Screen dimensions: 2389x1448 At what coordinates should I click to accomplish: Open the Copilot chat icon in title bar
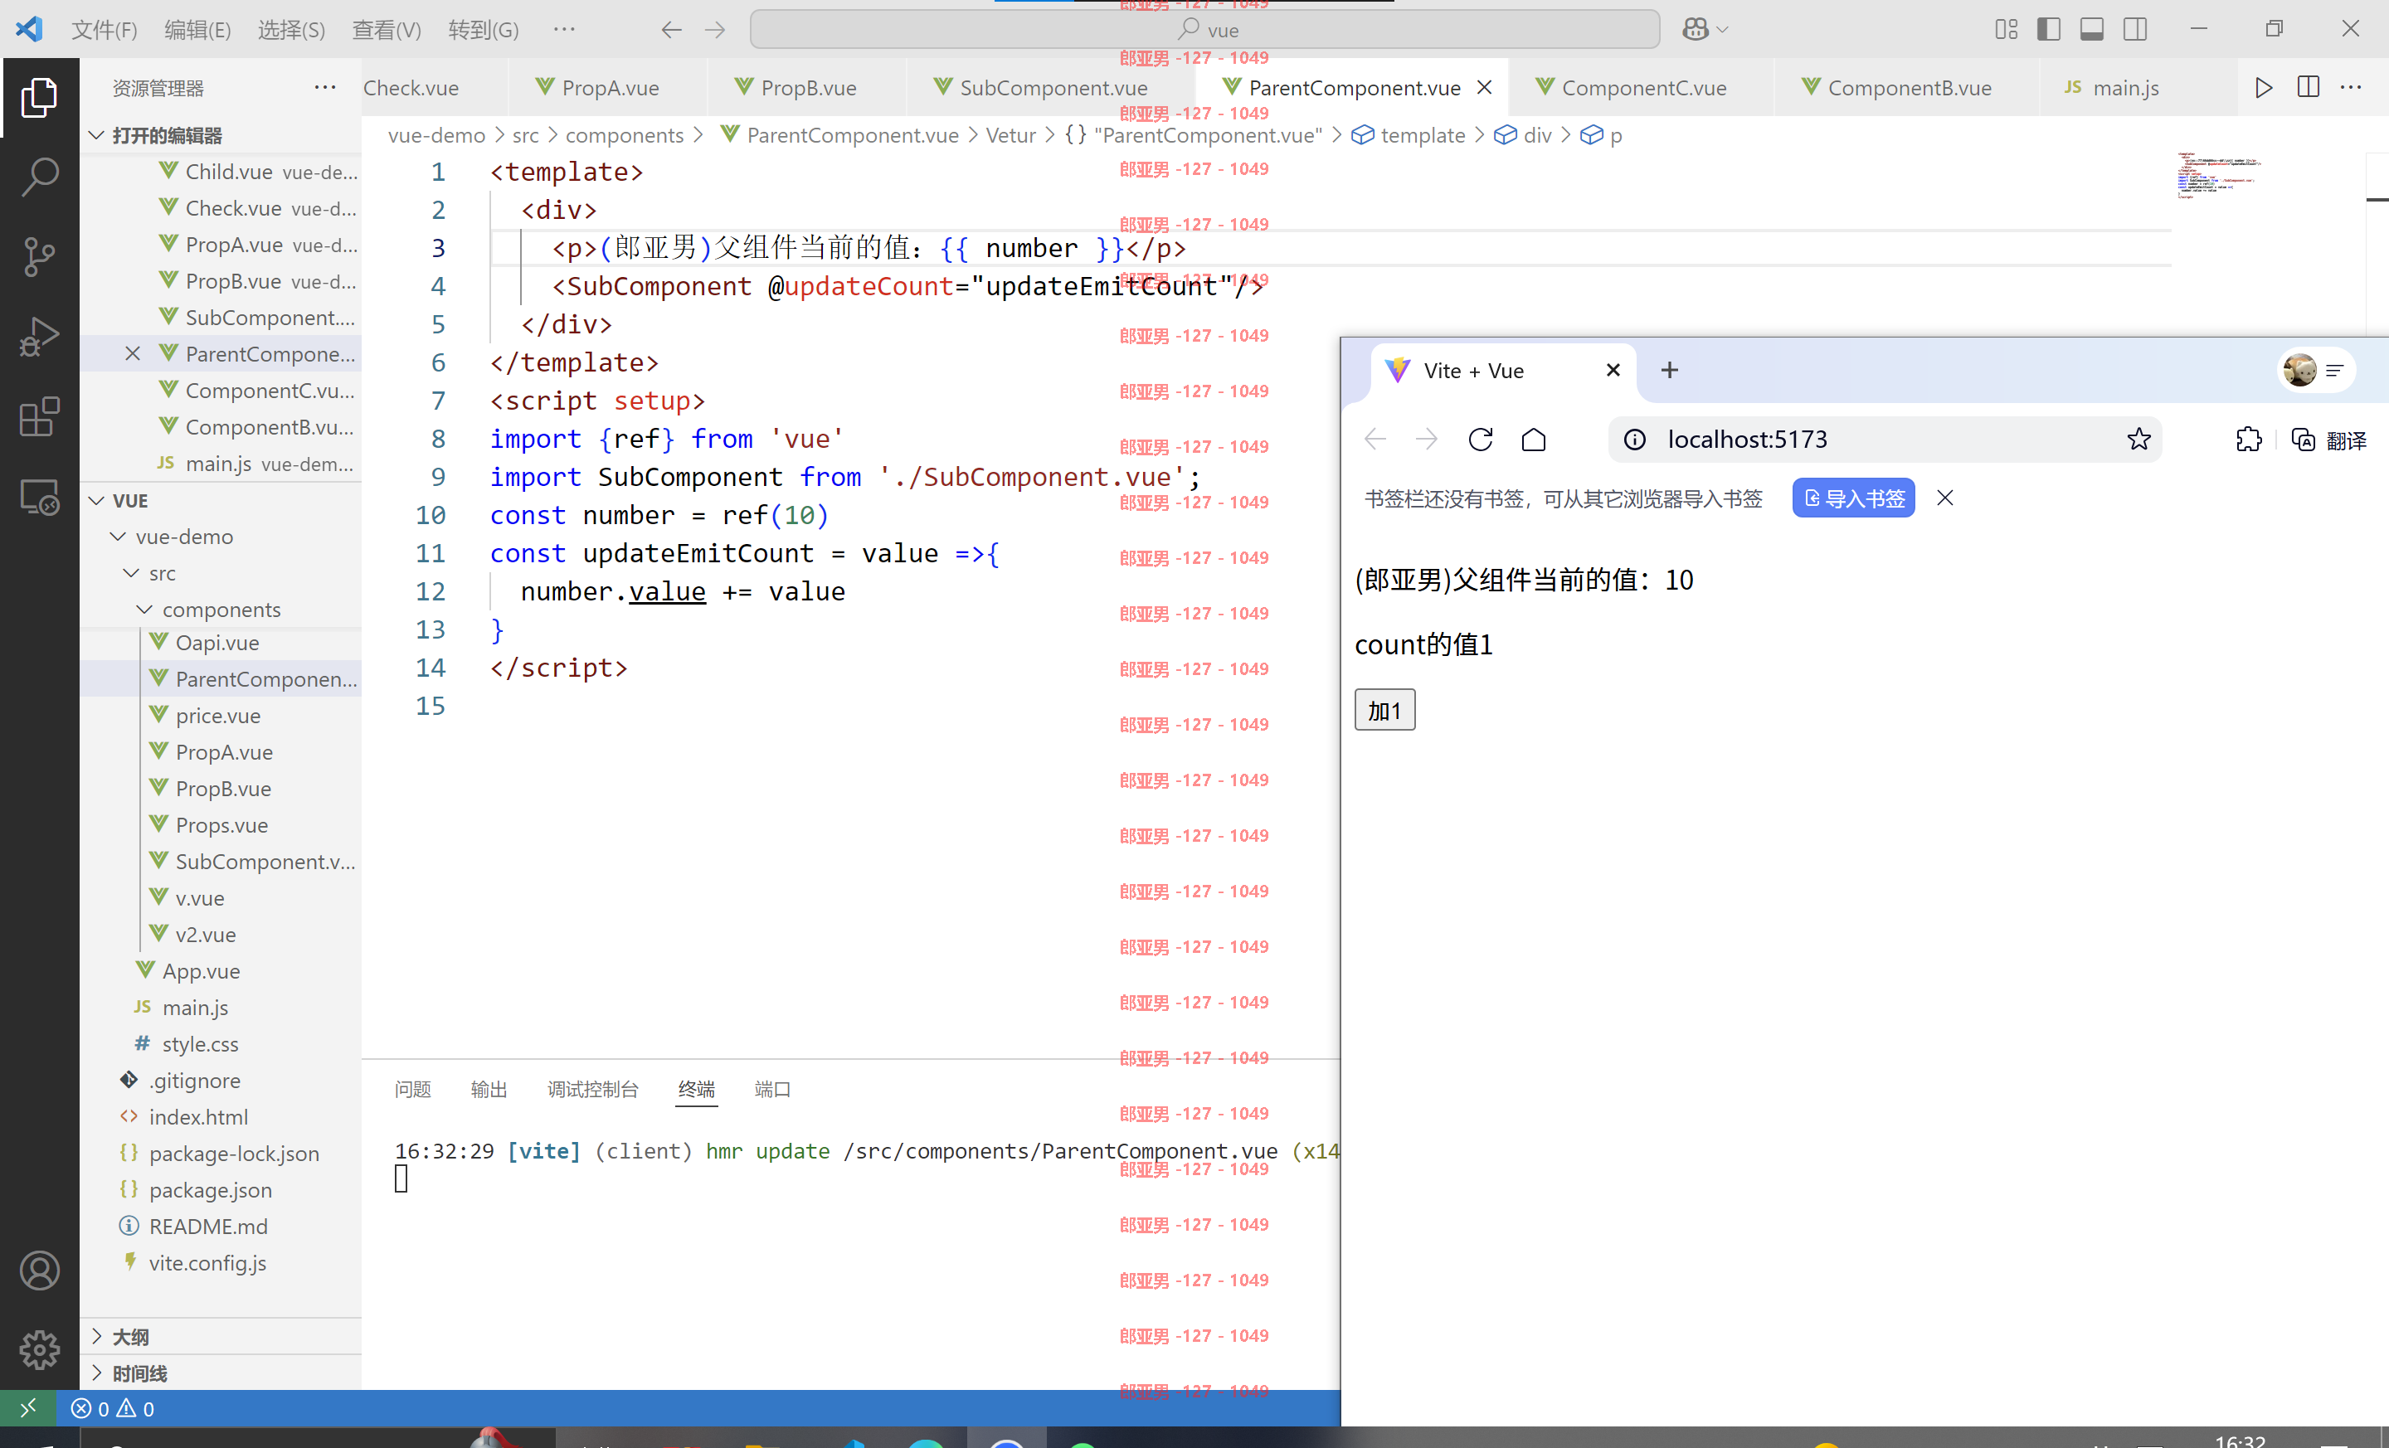1695,29
